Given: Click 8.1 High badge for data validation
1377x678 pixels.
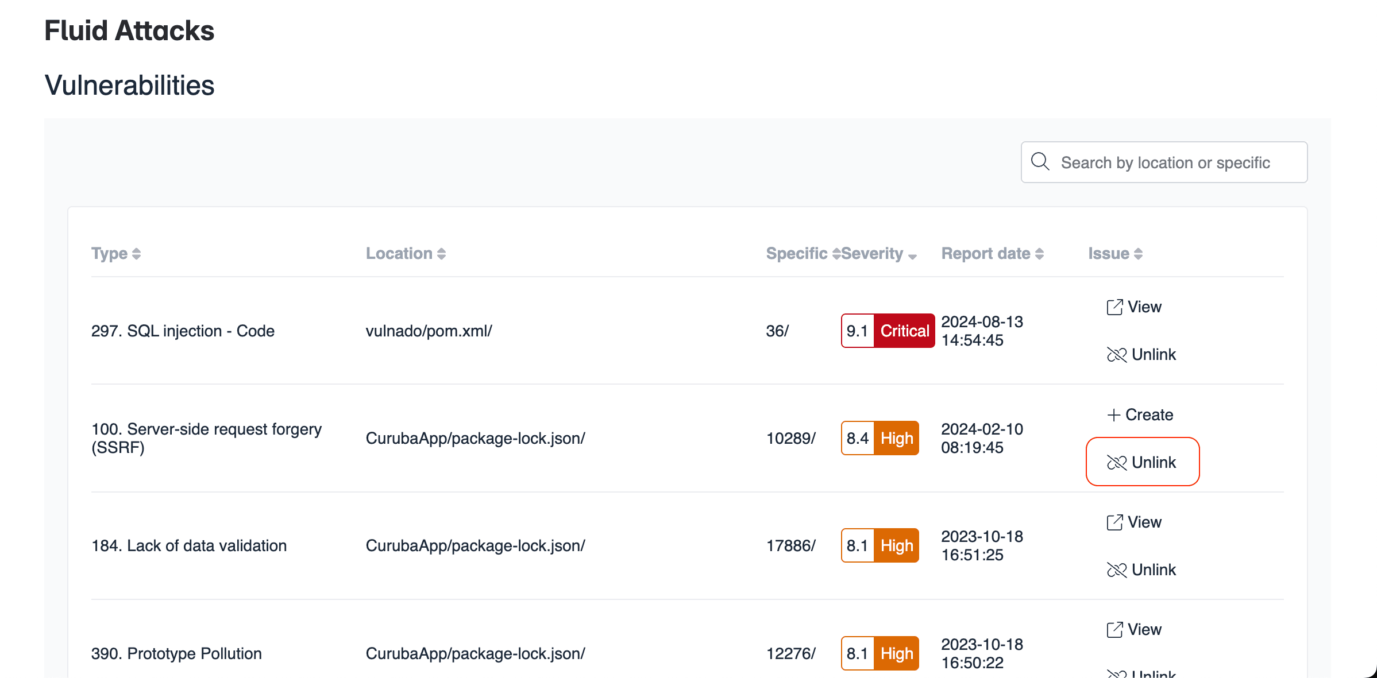Looking at the screenshot, I should point(880,545).
